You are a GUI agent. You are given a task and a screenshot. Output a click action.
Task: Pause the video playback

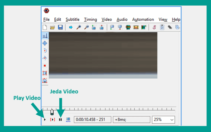[60, 120]
